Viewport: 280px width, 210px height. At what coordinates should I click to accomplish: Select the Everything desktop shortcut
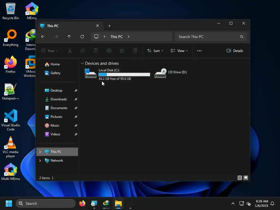[11, 38]
